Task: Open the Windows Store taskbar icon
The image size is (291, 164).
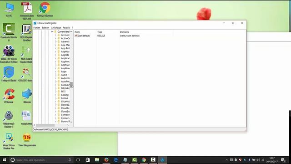Action: [88, 160]
